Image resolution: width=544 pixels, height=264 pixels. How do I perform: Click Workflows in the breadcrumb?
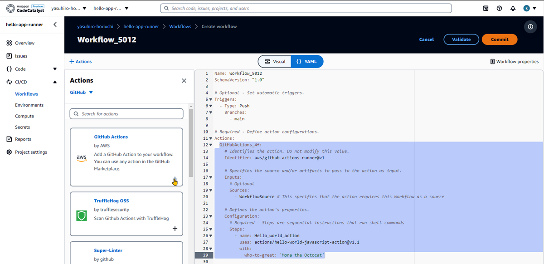tap(180, 26)
